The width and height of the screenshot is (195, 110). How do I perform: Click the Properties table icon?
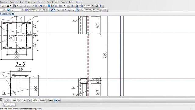(36, 6)
